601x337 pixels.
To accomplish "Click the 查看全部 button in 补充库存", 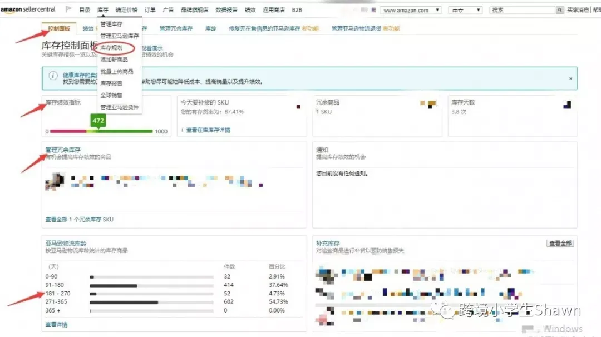I will coord(560,243).
